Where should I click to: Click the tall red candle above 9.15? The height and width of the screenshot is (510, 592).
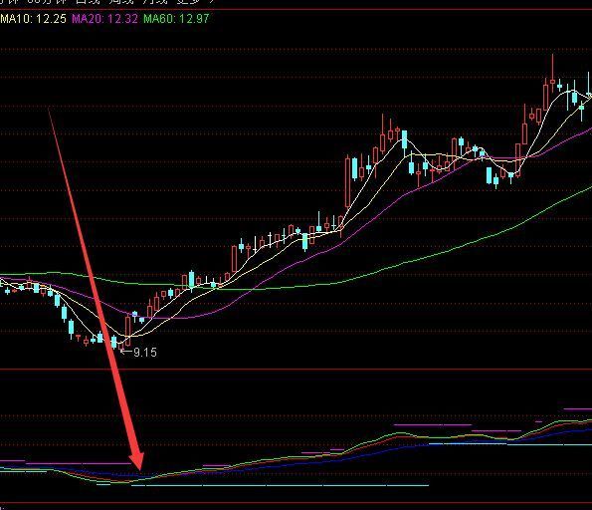point(128,331)
